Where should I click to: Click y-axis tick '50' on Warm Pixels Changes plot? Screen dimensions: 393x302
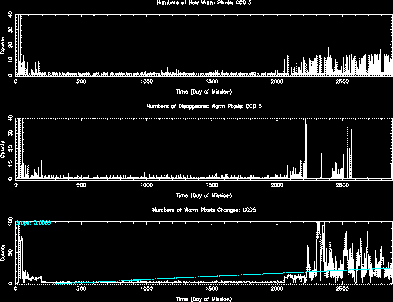10,253
